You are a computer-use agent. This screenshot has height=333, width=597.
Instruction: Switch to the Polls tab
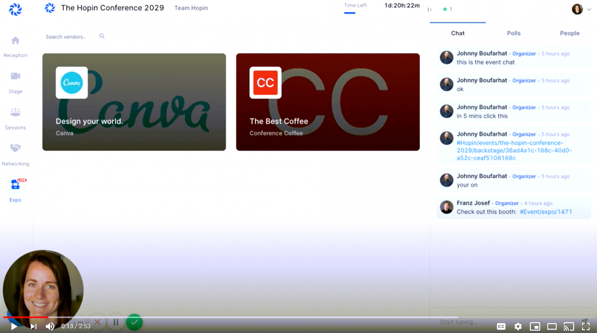tap(514, 33)
